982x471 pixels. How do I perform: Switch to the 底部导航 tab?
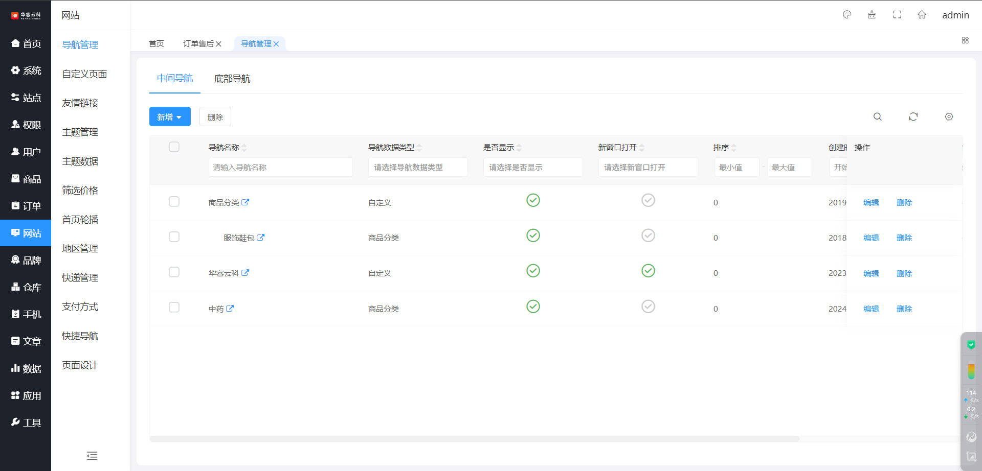click(232, 79)
